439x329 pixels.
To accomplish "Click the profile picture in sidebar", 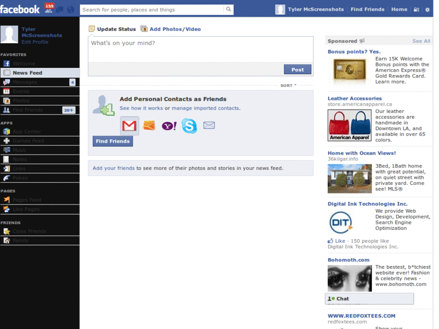I will point(9,35).
